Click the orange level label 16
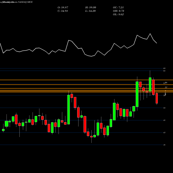173x173 pixels. pos(166,83)
